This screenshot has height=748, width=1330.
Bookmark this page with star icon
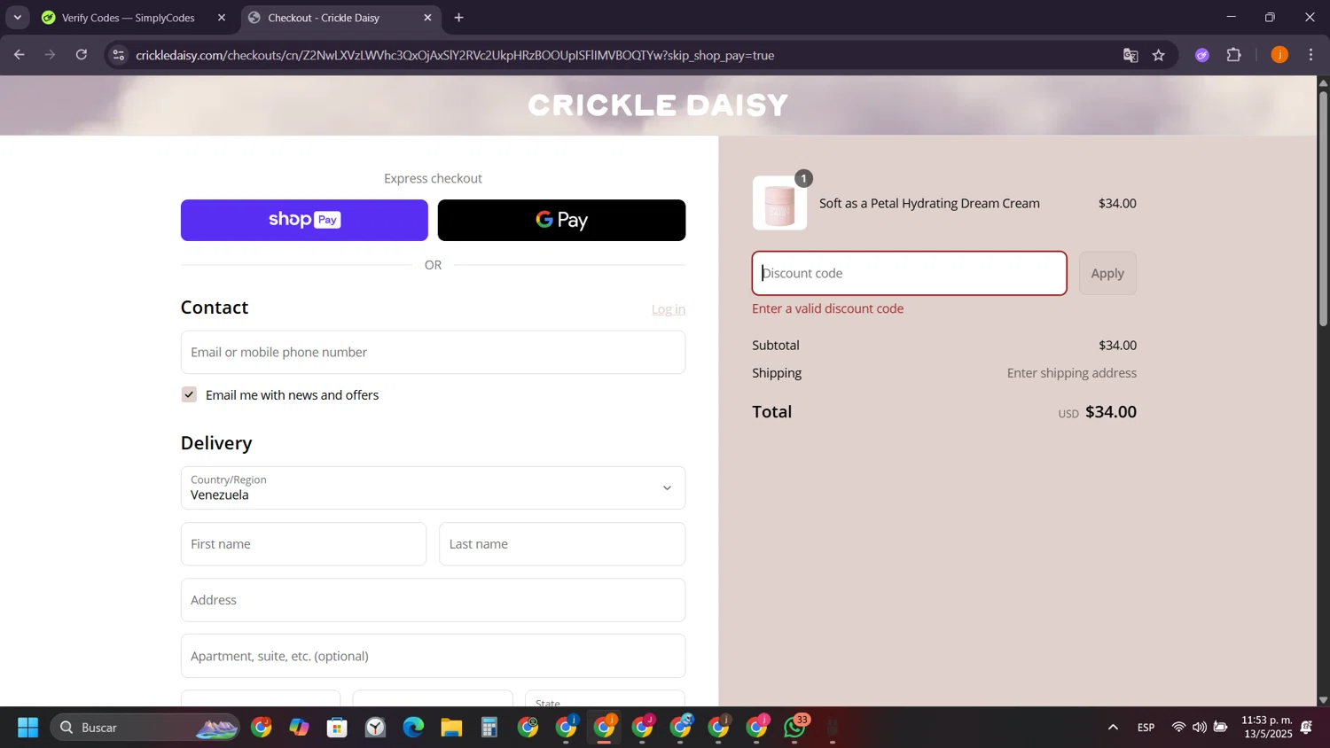click(x=1158, y=55)
